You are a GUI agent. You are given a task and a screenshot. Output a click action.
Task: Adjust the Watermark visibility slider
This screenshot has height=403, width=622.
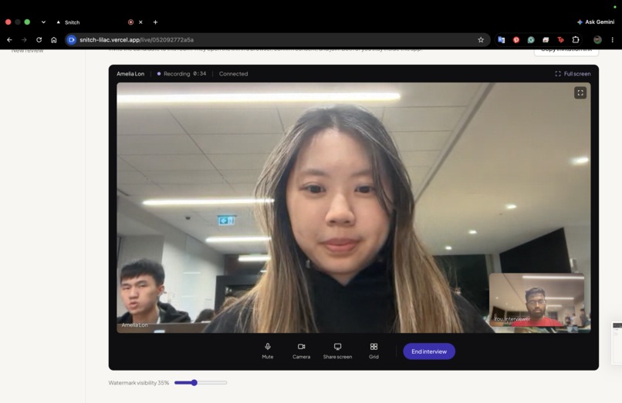click(201, 383)
